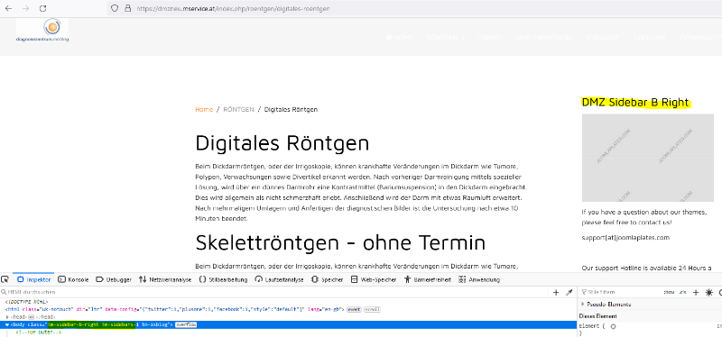Click the event badge on html element
The height and width of the screenshot is (337, 722).
tap(354, 309)
